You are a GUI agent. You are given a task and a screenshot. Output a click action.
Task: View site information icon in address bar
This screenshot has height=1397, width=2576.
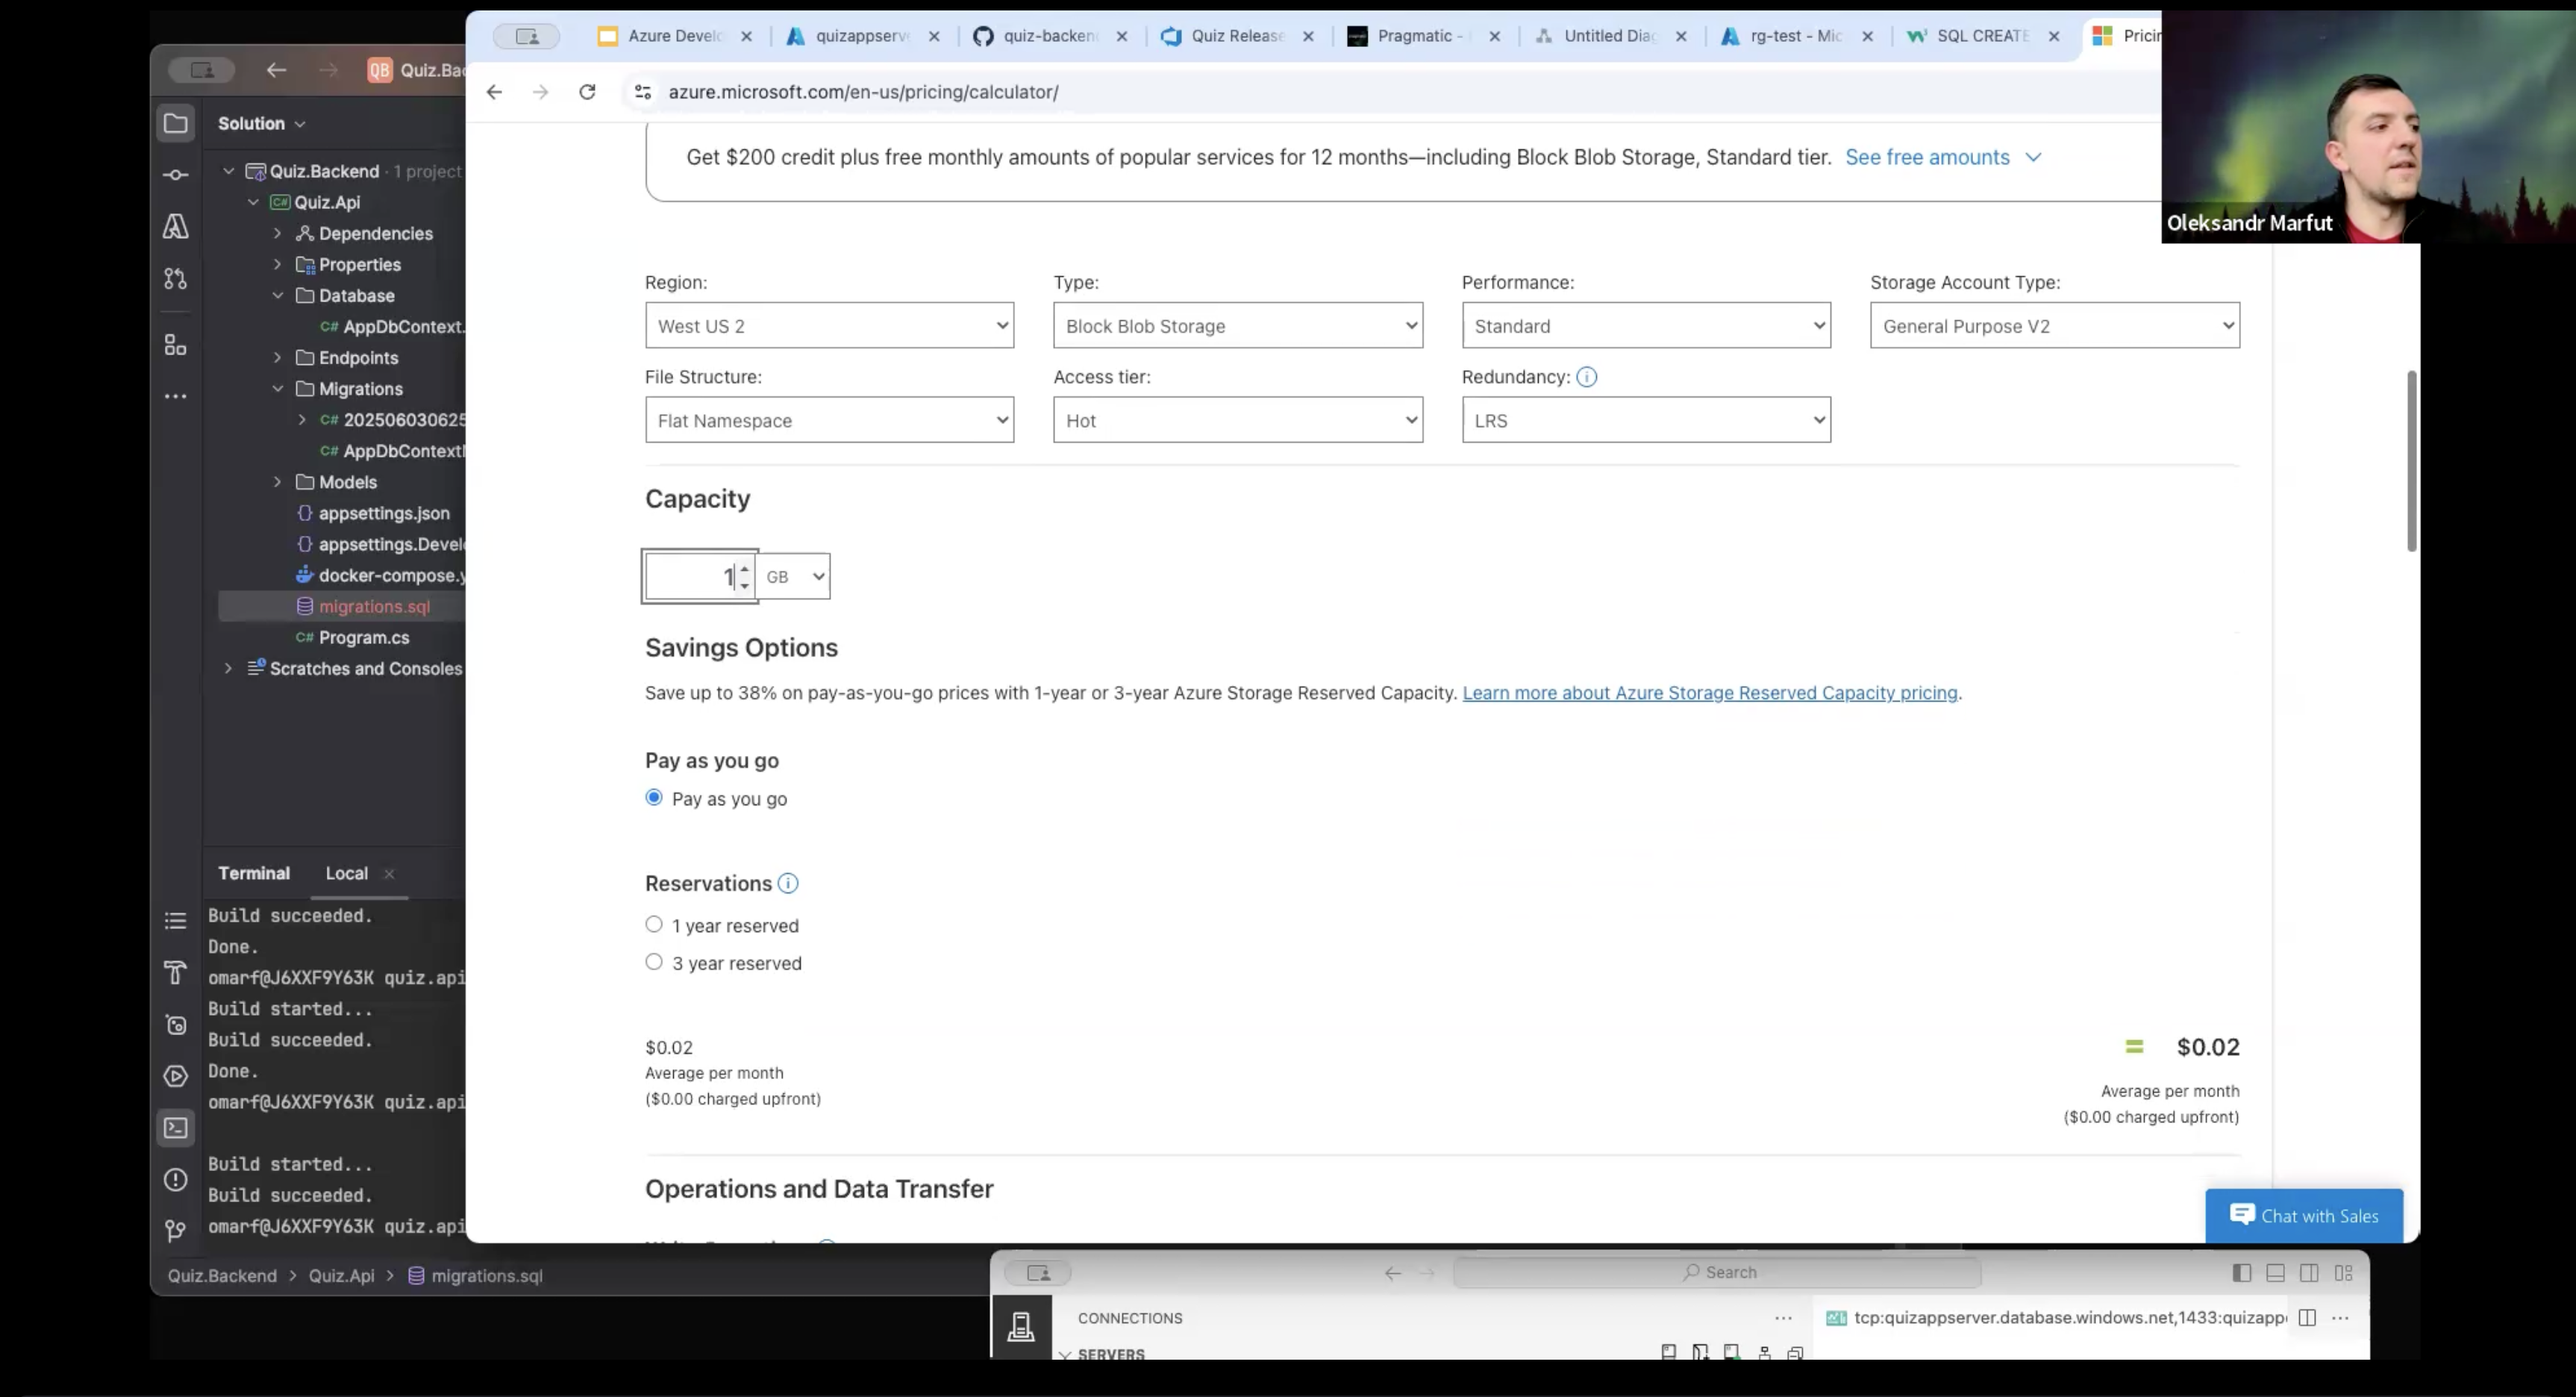[643, 92]
